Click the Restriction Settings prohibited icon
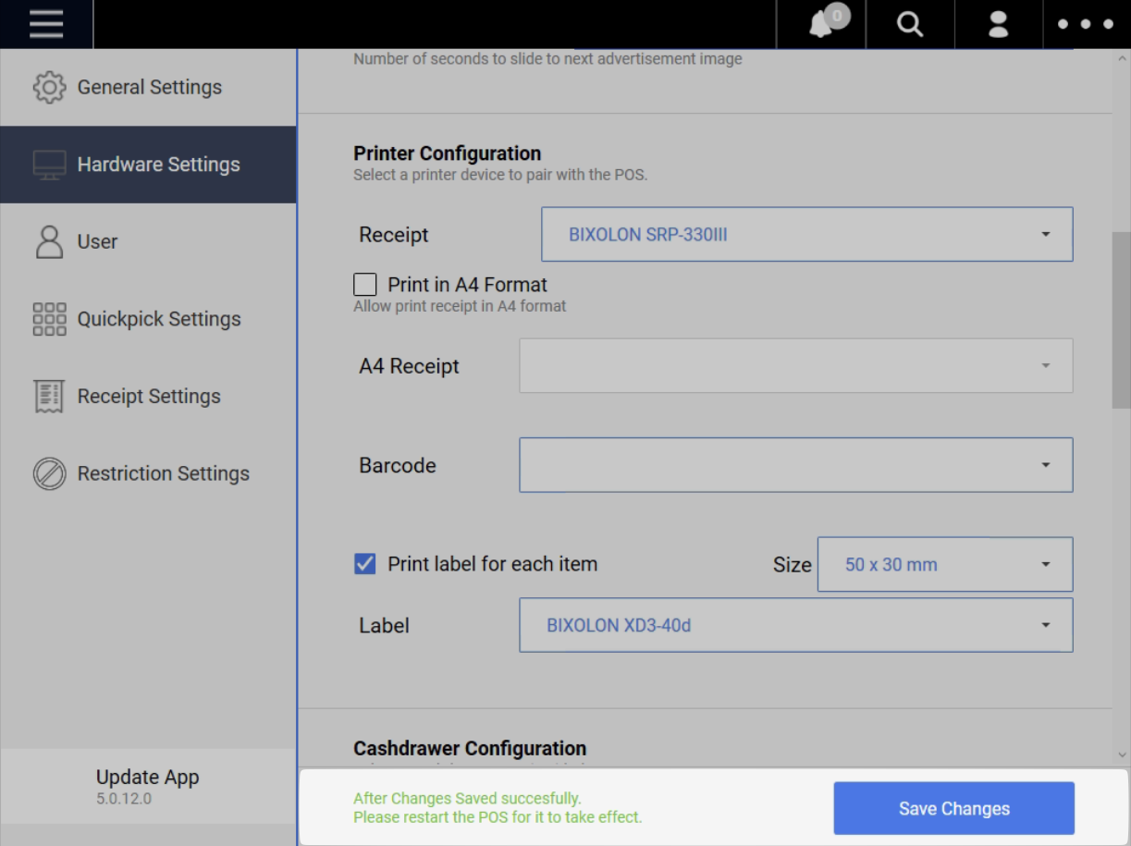Image resolution: width=1131 pixels, height=846 pixels. pos(49,473)
